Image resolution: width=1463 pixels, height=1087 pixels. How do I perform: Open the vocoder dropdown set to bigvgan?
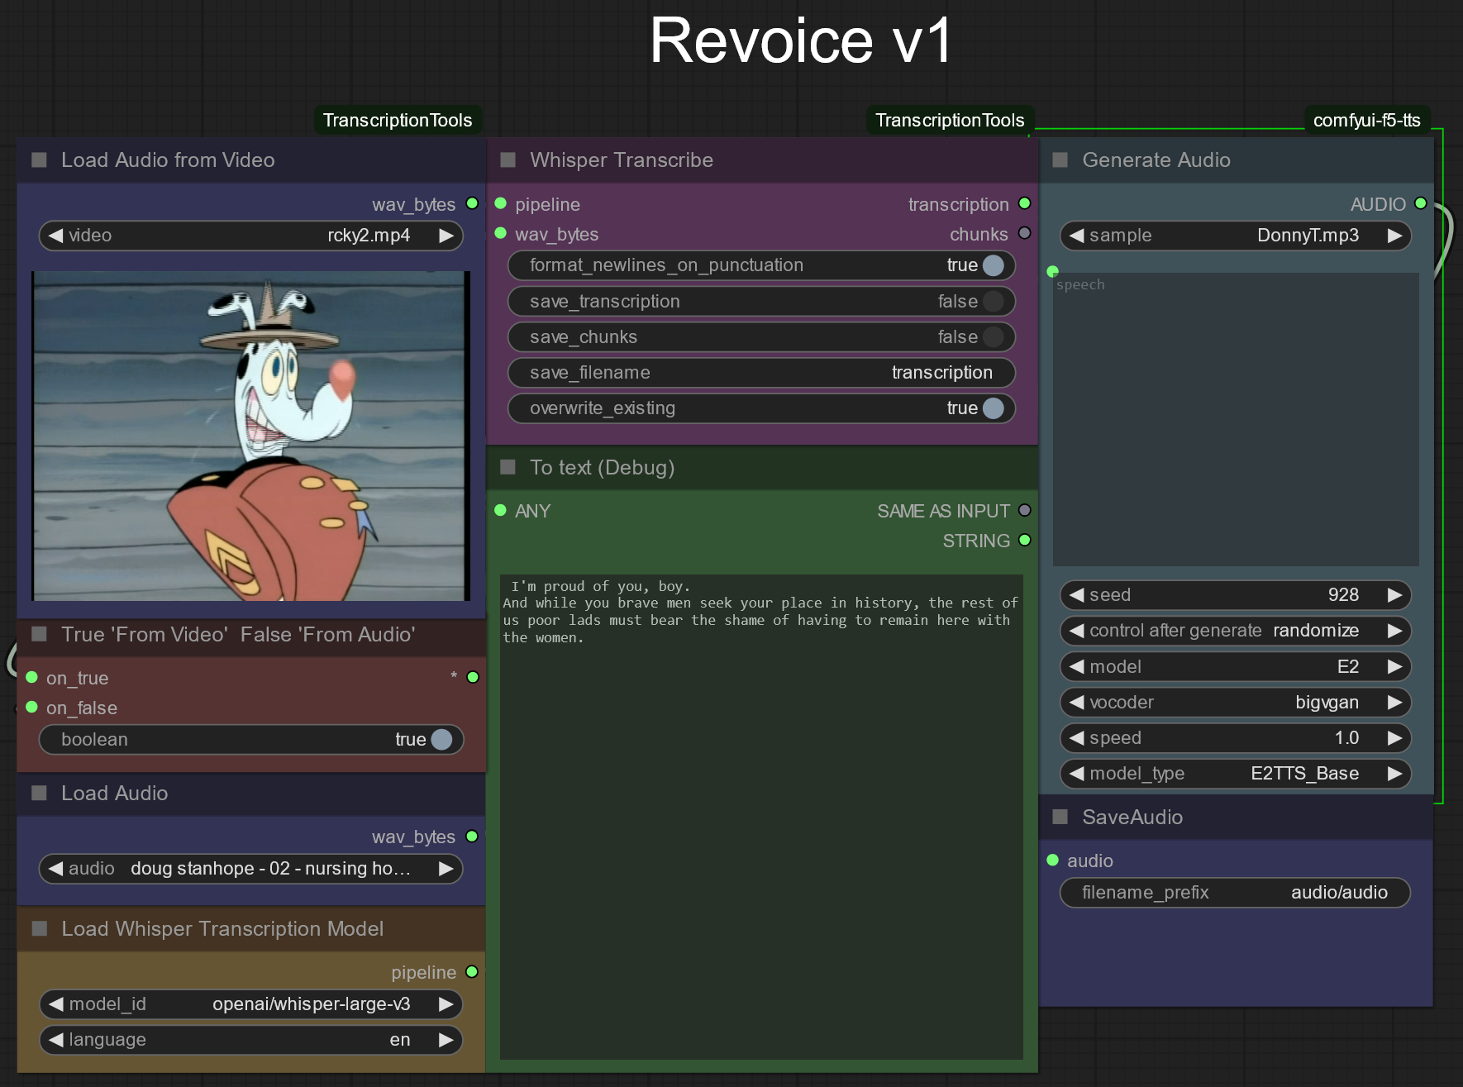(x=1235, y=702)
